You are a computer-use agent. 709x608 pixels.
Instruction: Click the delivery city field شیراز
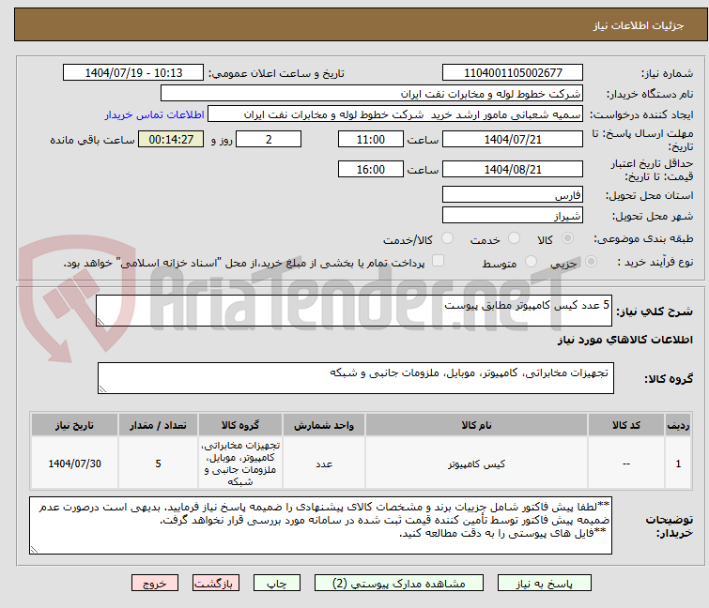[x=513, y=216]
